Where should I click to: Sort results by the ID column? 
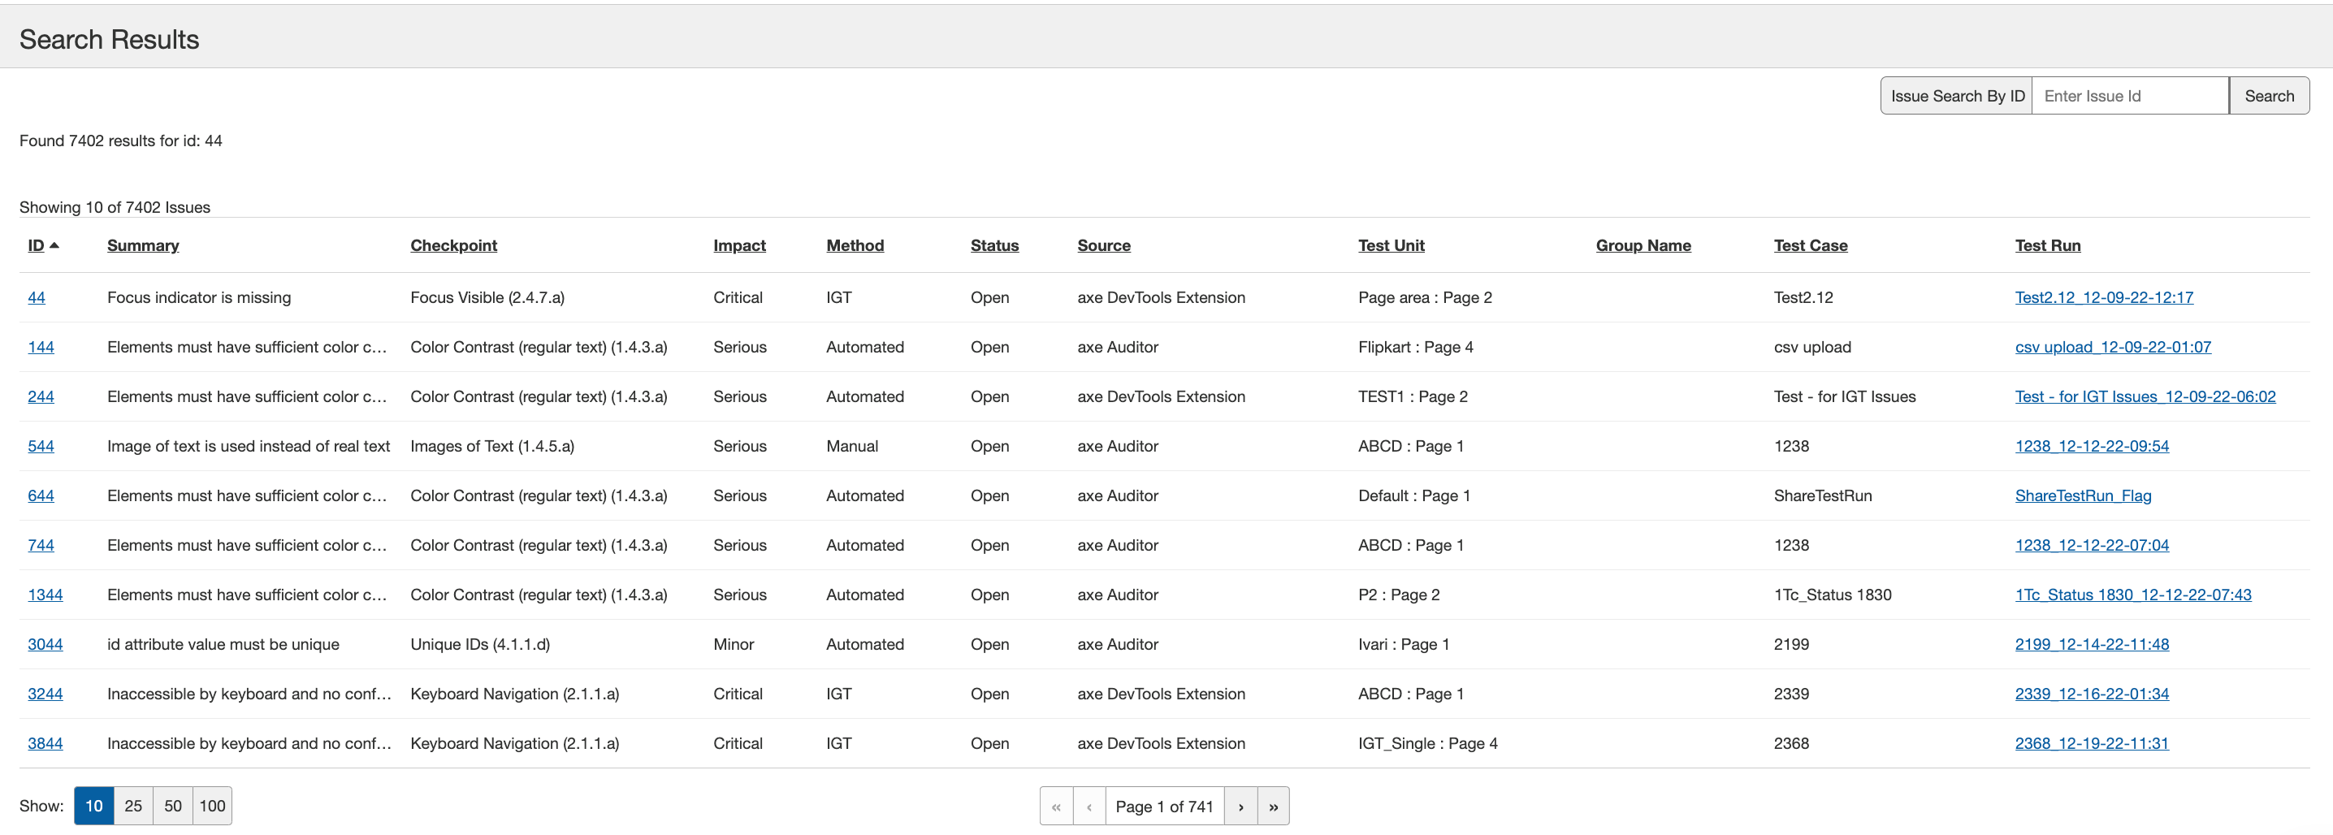(37, 245)
